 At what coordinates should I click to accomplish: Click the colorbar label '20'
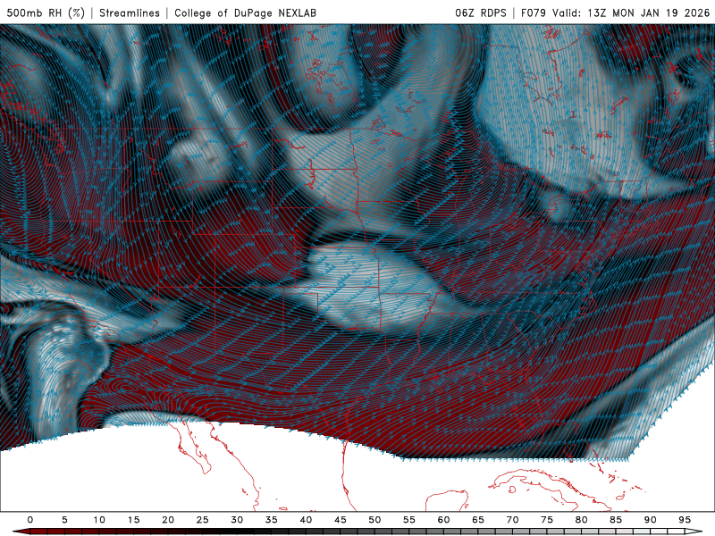click(x=168, y=520)
